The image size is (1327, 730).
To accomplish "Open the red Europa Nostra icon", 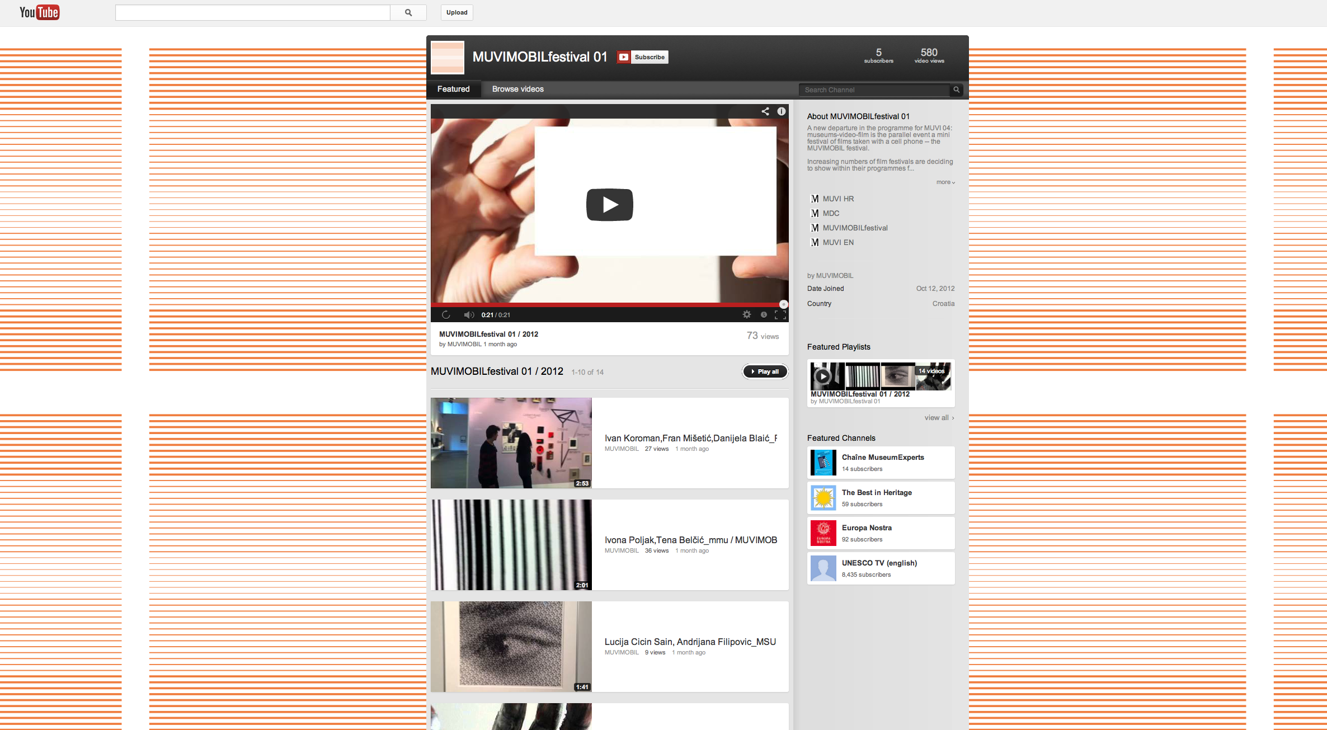I will [824, 533].
